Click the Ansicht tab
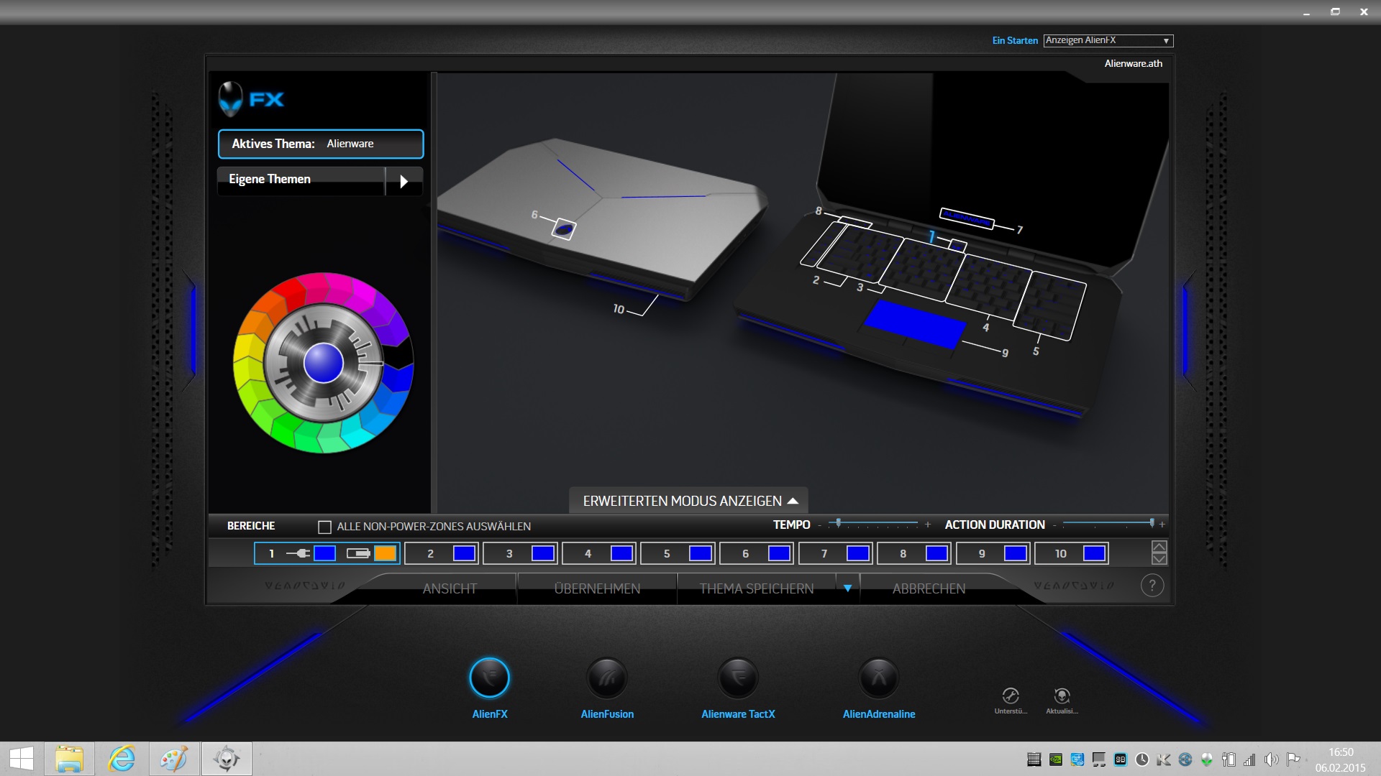1381x776 pixels. click(x=450, y=588)
